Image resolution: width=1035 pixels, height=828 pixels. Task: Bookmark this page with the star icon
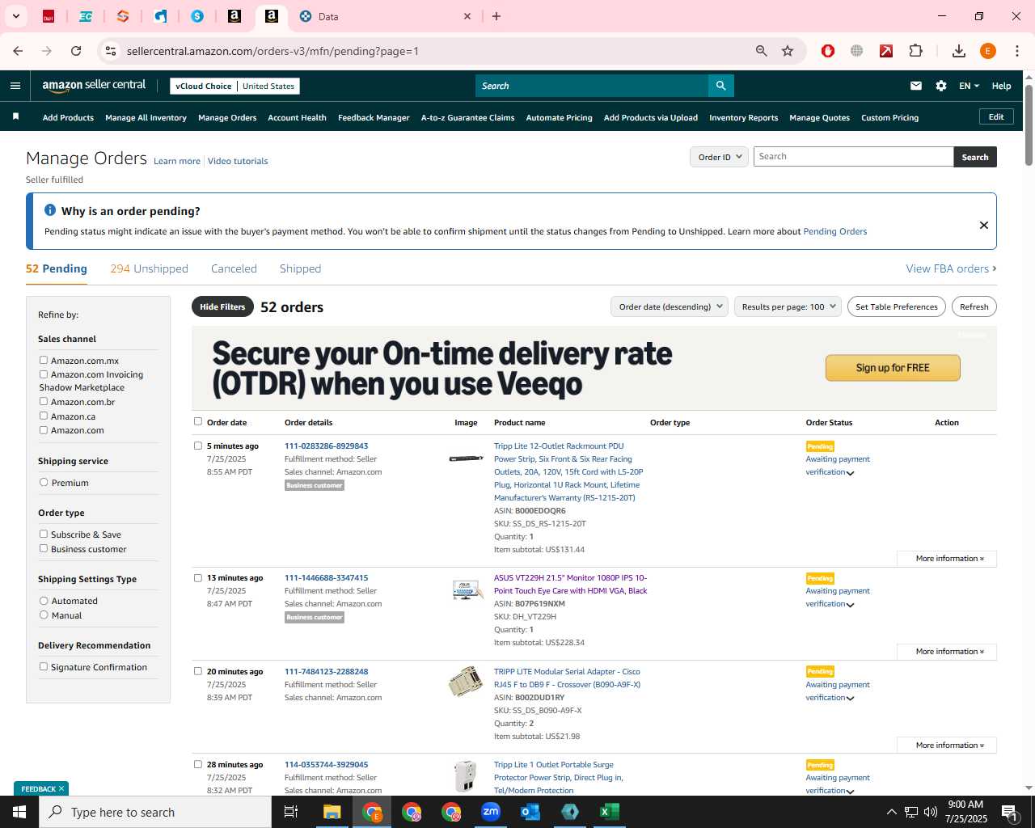pyautogui.click(x=788, y=51)
